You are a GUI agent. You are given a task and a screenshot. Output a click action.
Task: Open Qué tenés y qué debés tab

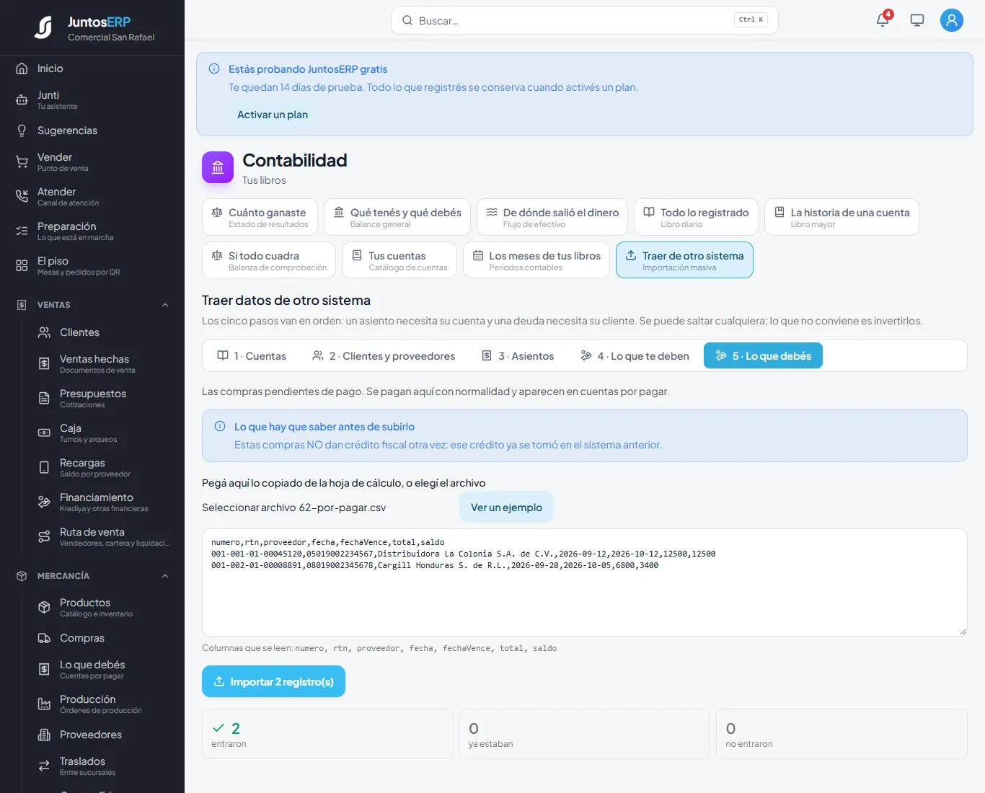point(397,217)
